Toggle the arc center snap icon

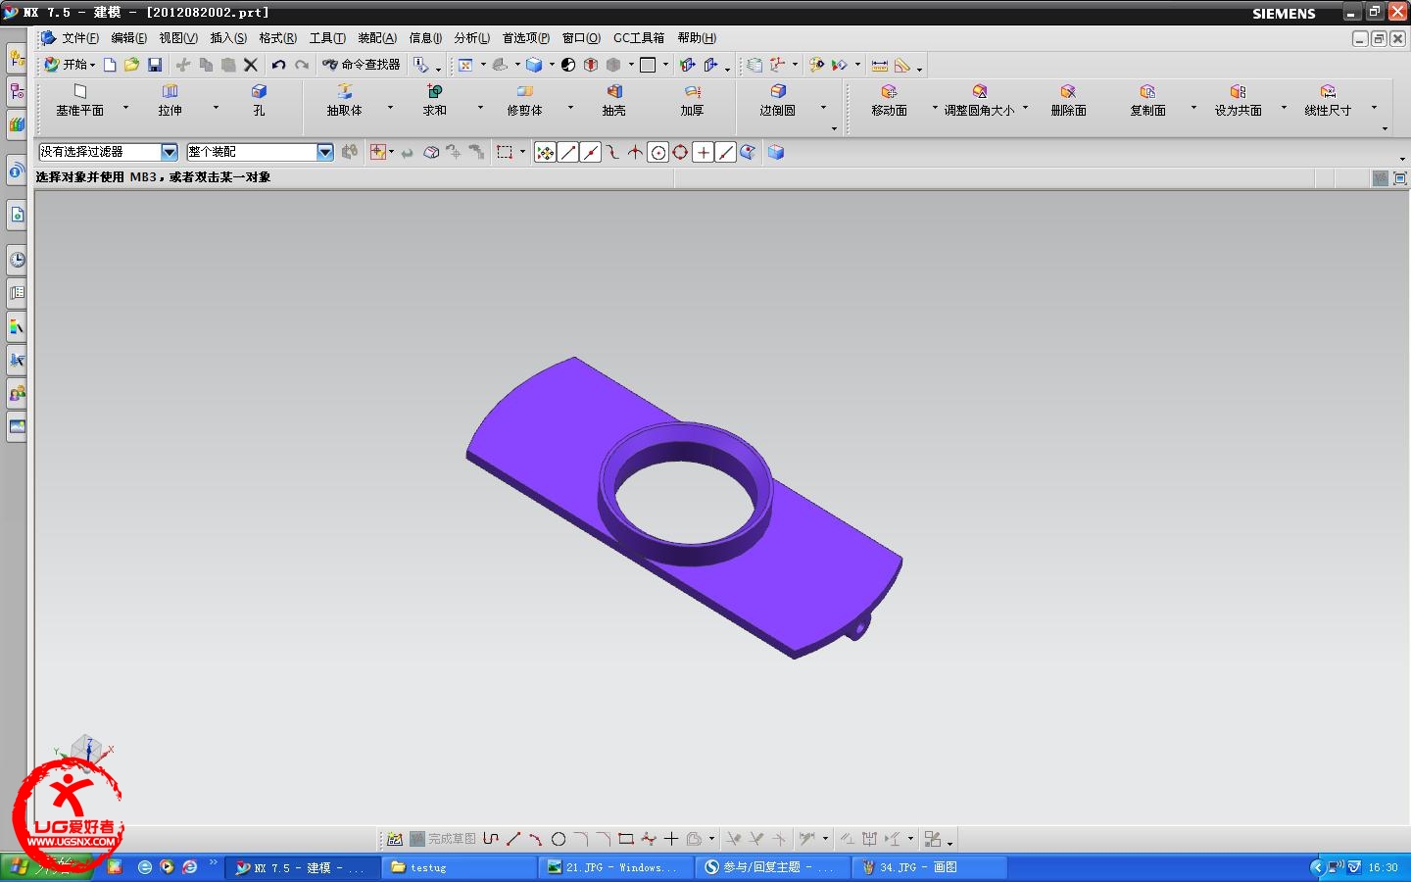658,152
